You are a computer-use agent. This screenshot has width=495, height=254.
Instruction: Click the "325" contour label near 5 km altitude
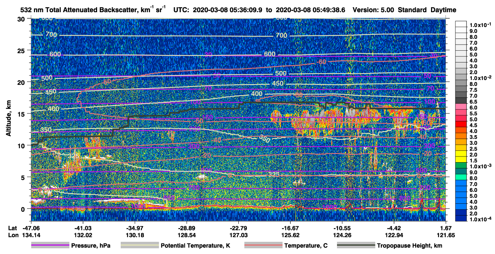273,174
